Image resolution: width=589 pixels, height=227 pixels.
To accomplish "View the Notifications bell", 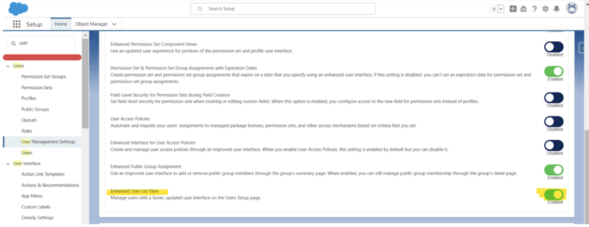I will [x=557, y=9].
